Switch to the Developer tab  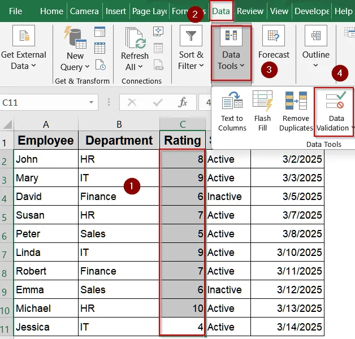[x=311, y=11]
